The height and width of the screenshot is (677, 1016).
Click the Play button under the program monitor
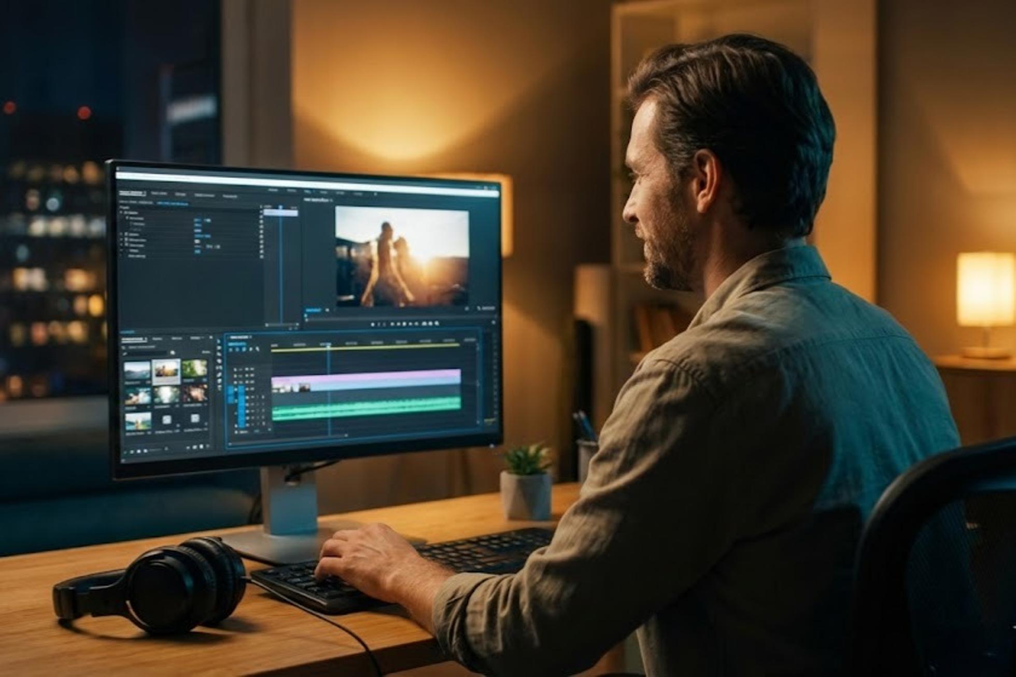click(x=404, y=324)
